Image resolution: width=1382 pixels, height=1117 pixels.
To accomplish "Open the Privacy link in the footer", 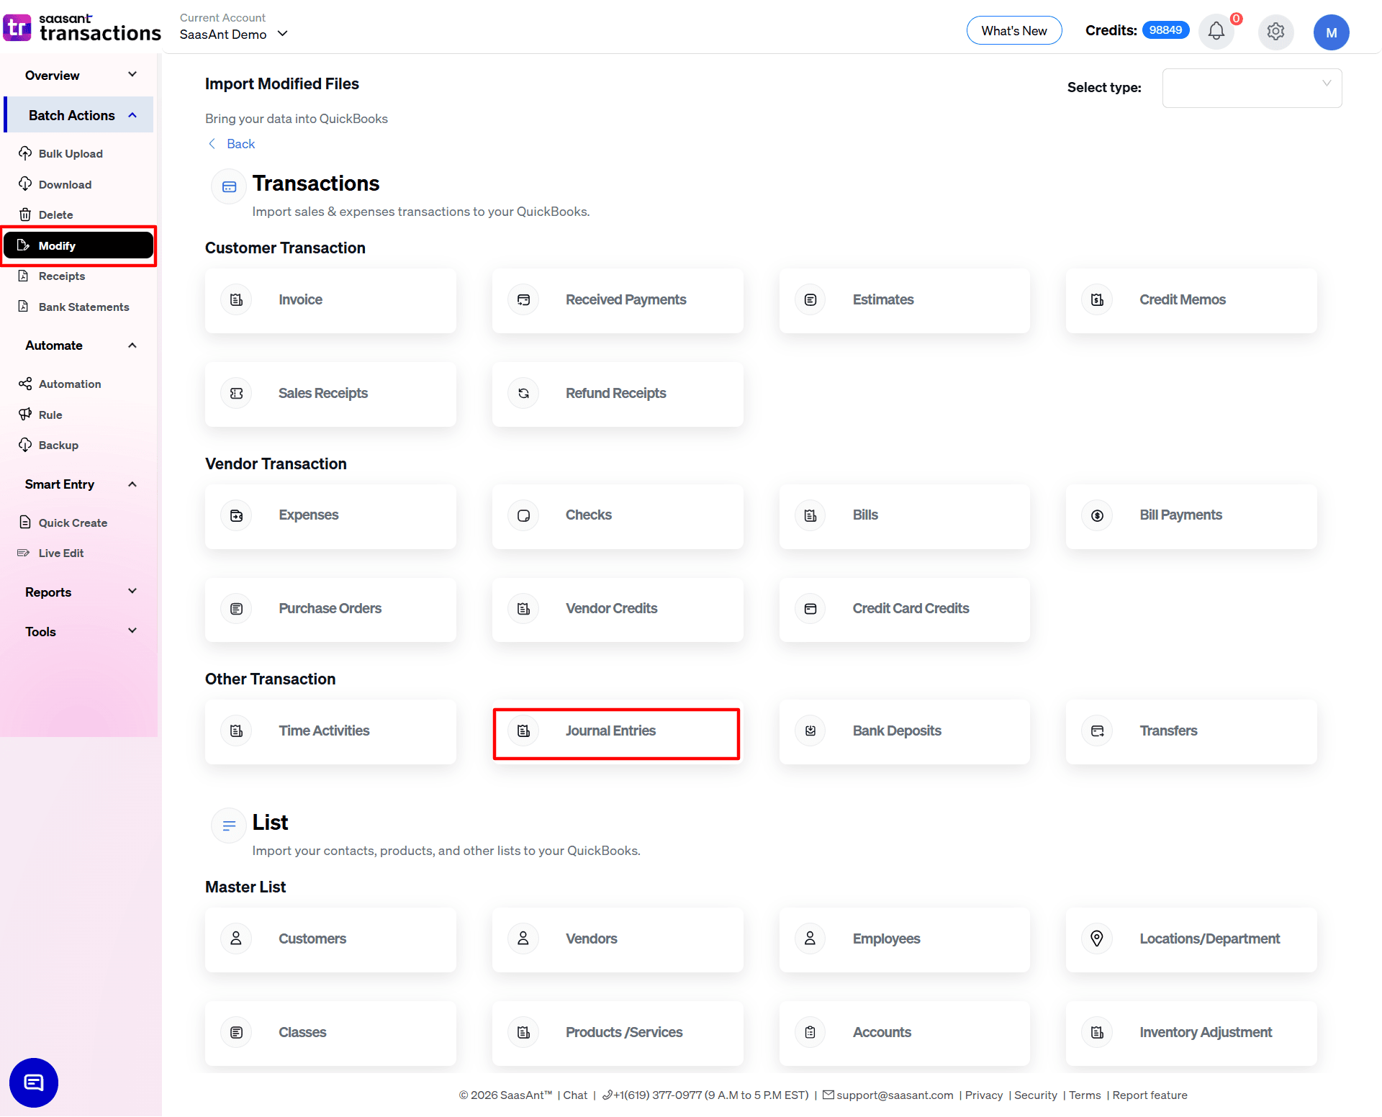I will (983, 1095).
